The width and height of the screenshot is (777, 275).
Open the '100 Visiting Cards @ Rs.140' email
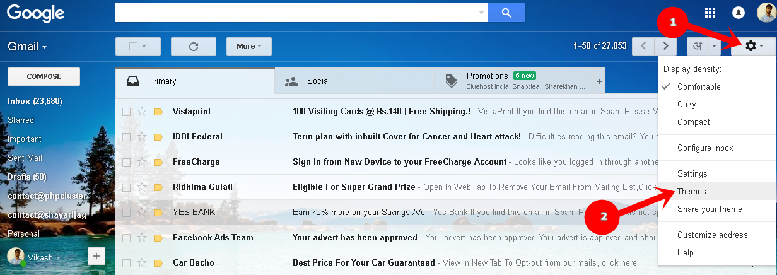pos(382,112)
